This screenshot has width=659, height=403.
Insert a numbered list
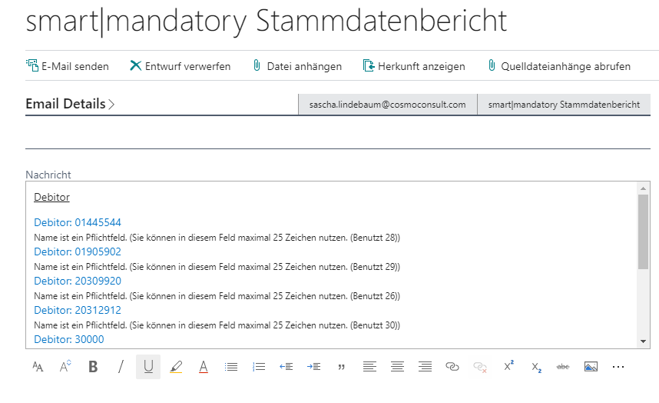[259, 367]
